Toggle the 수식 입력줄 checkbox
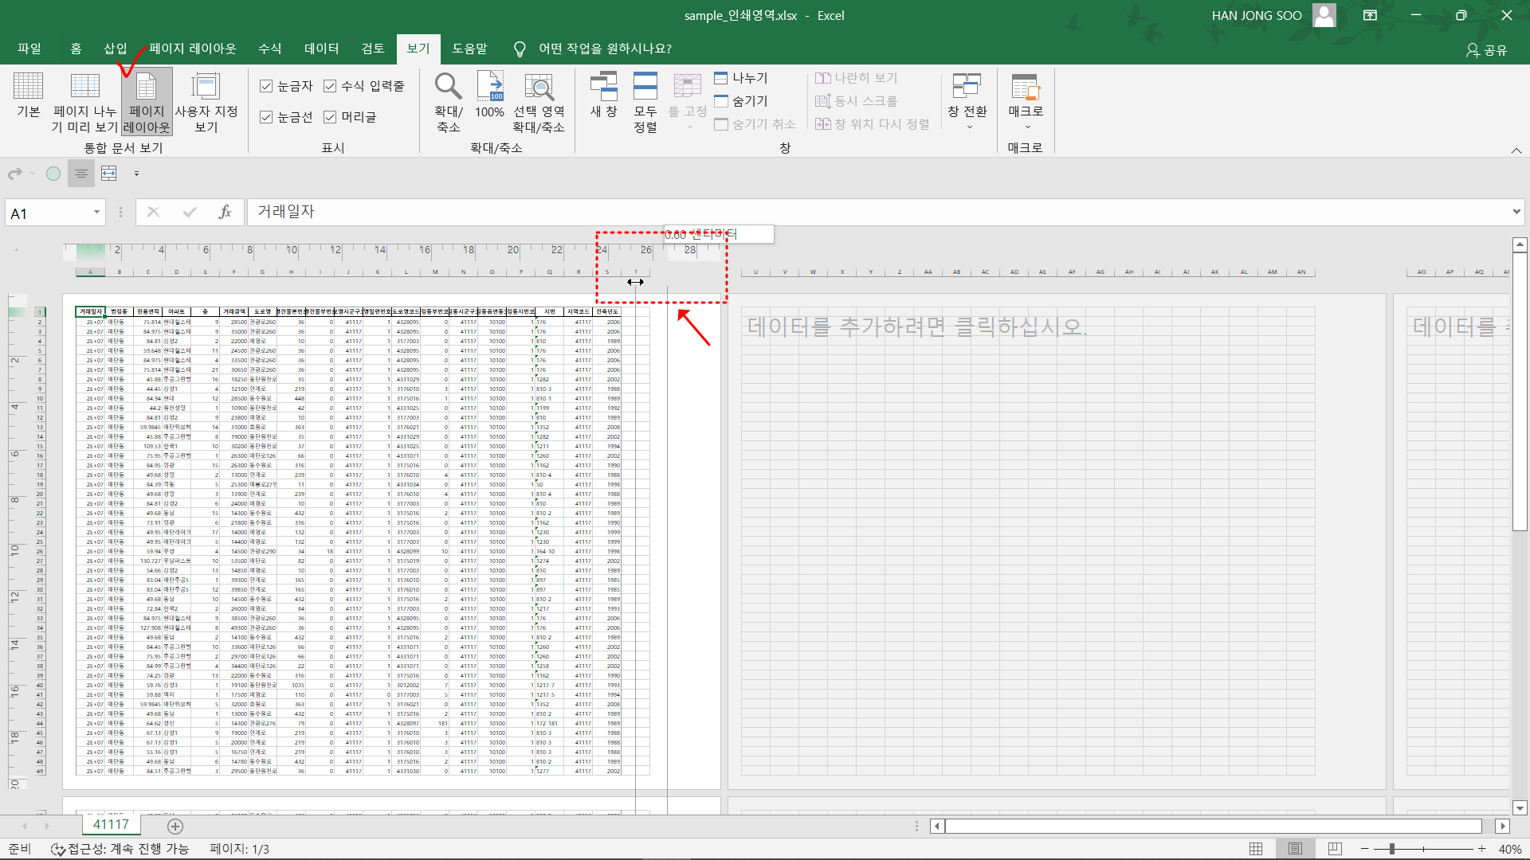 coord(330,86)
